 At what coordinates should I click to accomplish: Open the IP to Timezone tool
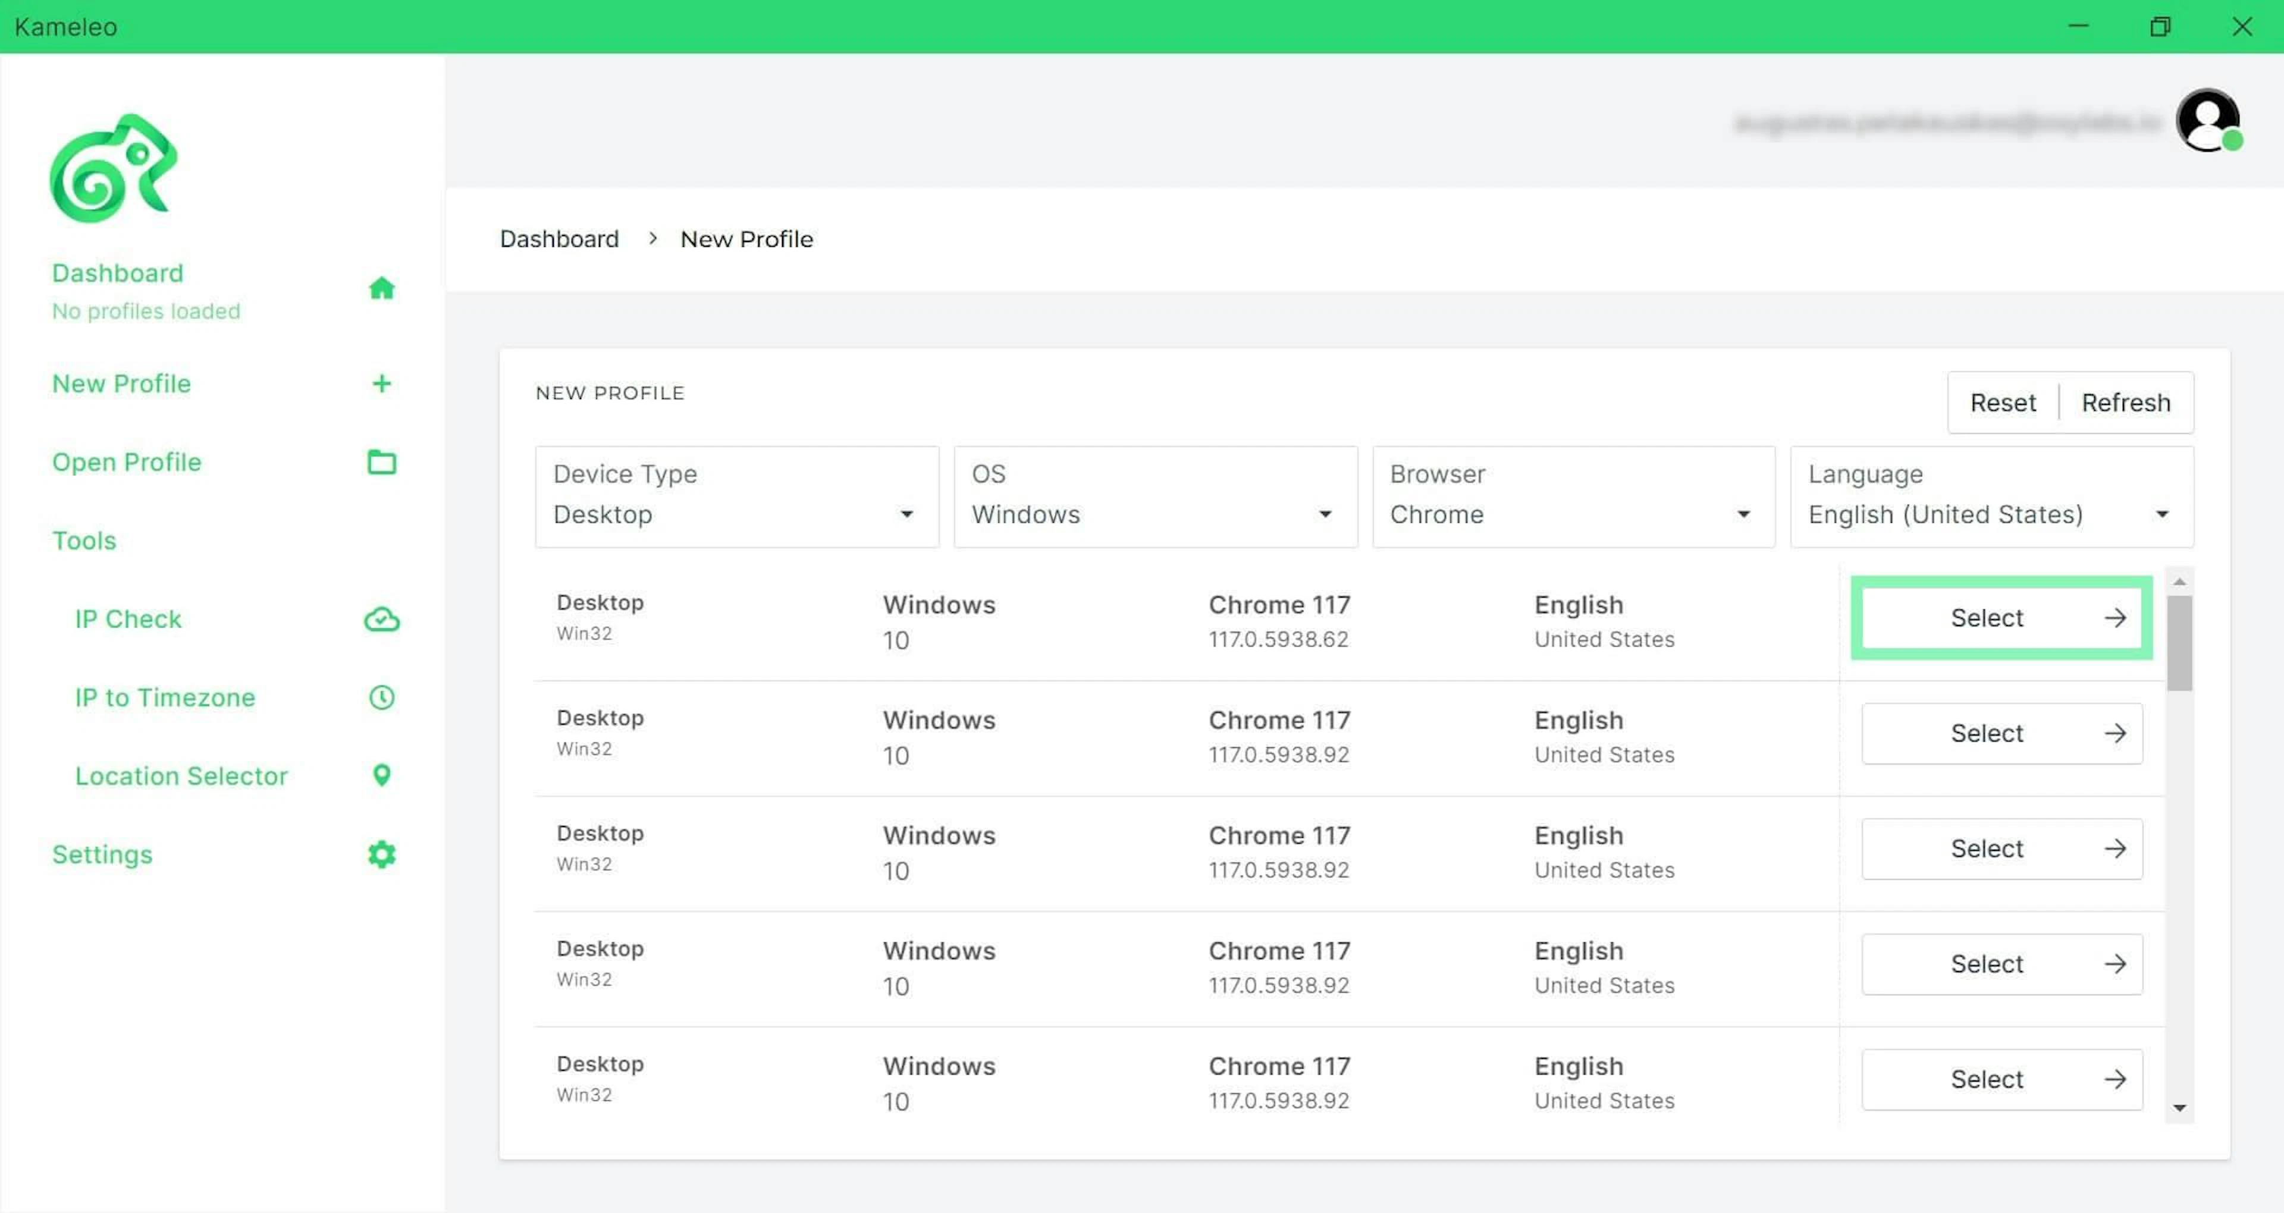[x=165, y=698]
